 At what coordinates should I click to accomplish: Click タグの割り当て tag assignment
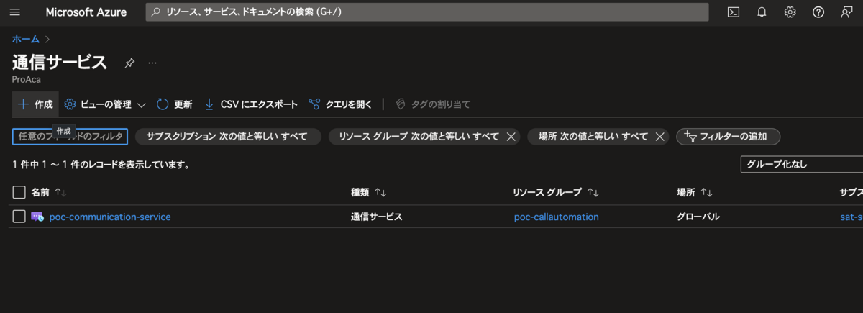433,104
